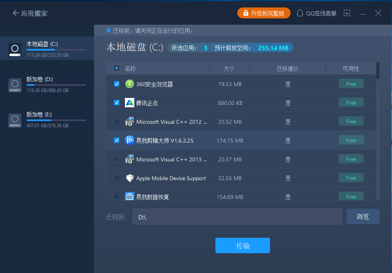Click the 新加卷 (D:) drive icon
The image size is (392, 273).
(15, 85)
